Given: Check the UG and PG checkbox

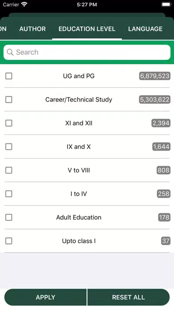Looking at the screenshot, I should (9, 76).
